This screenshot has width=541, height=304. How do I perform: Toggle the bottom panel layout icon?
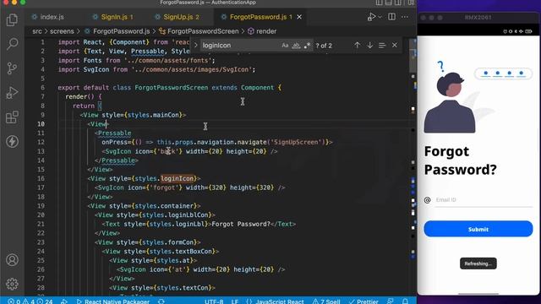[x=389, y=3]
